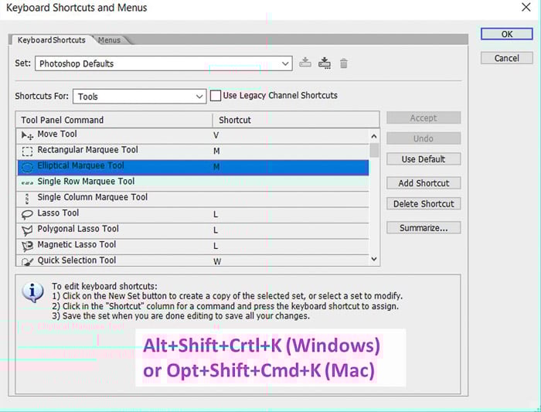Click the Cancel button
This screenshot has height=412, width=541.
[507, 58]
